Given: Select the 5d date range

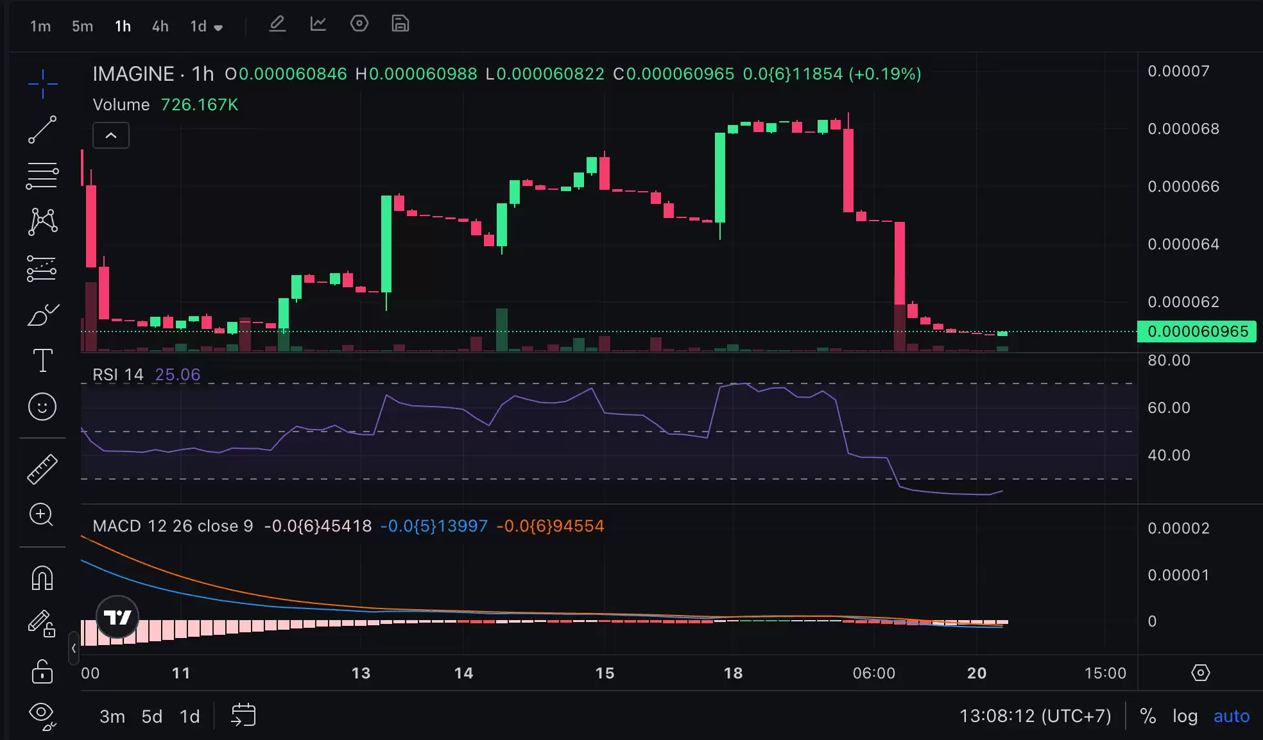Looking at the screenshot, I should tap(151, 716).
